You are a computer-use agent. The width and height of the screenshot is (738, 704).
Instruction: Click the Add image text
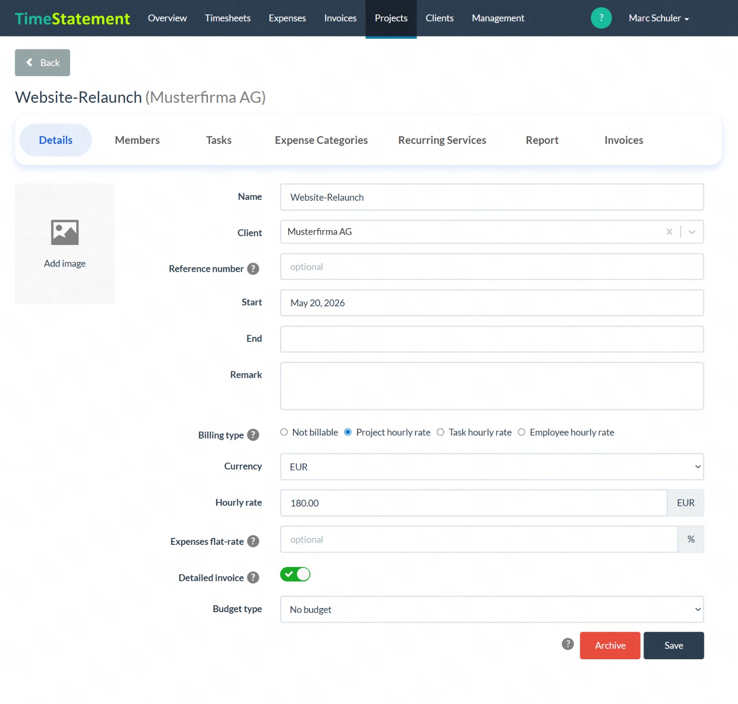(x=65, y=263)
